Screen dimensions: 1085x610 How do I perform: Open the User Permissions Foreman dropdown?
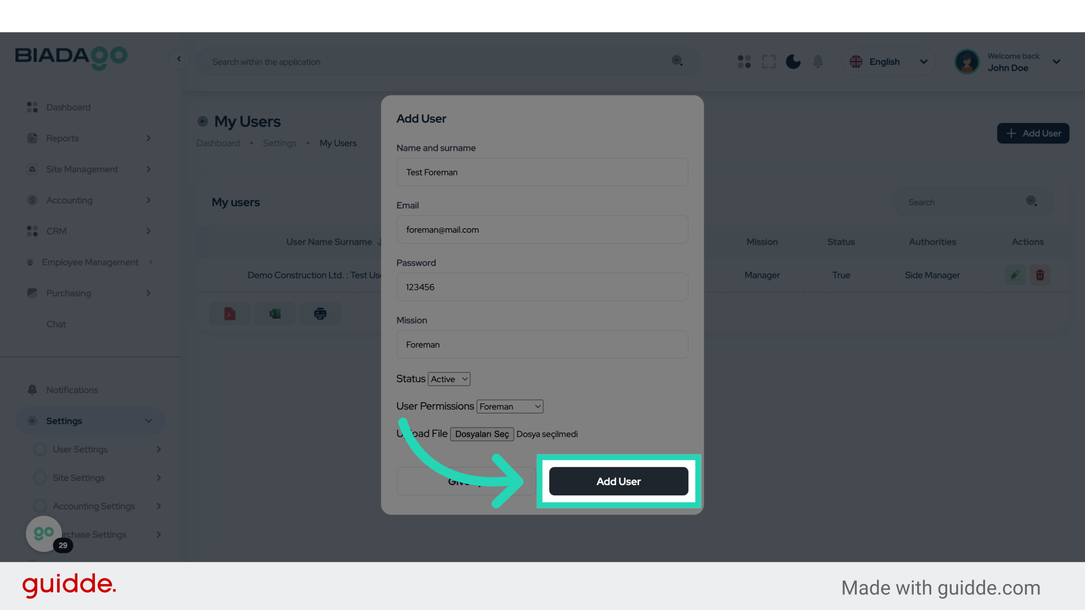click(509, 406)
